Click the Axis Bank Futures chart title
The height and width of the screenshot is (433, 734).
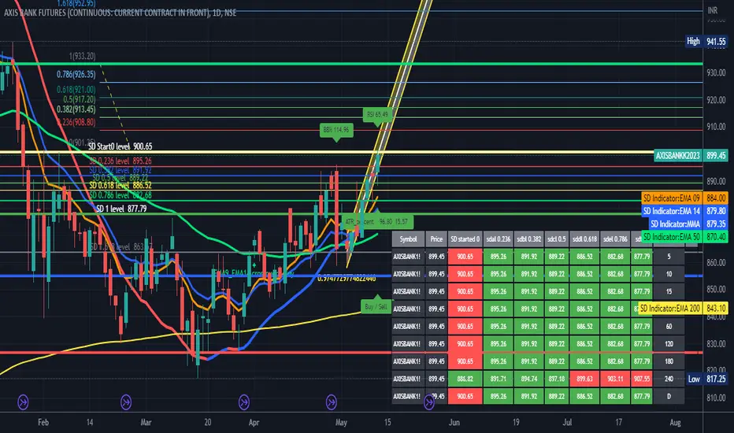[120, 13]
